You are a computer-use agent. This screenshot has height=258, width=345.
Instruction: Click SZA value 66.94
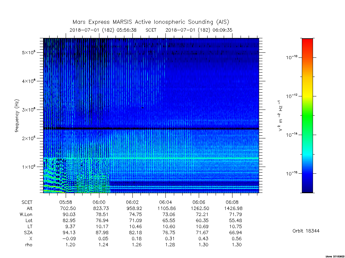point(235,232)
